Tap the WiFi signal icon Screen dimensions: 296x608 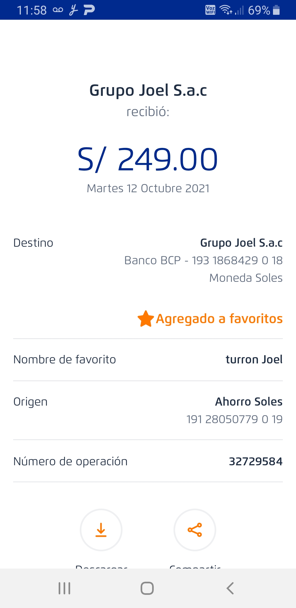(x=226, y=10)
